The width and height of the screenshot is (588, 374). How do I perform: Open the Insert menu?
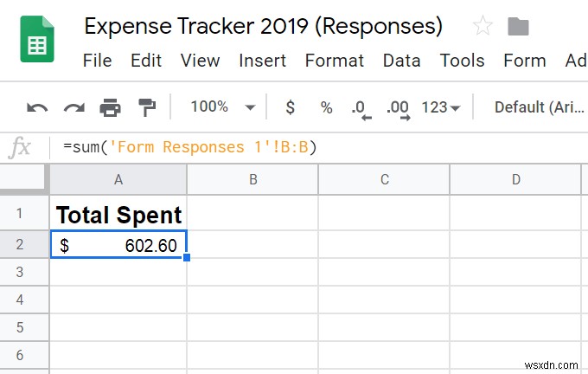click(263, 61)
